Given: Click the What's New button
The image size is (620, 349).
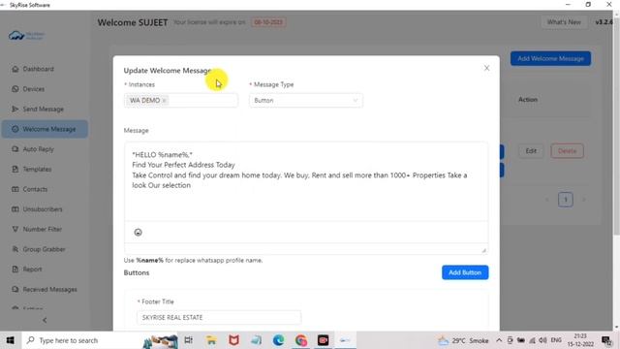Looking at the screenshot, I should coord(564,22).
